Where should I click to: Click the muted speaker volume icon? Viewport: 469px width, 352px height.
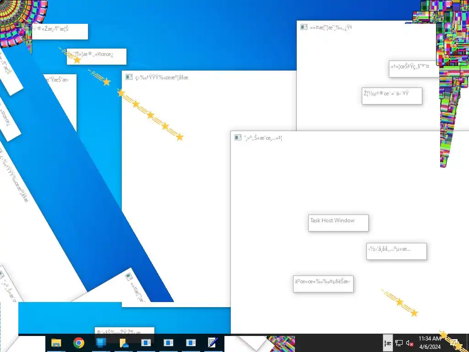[x=410, y=343]
